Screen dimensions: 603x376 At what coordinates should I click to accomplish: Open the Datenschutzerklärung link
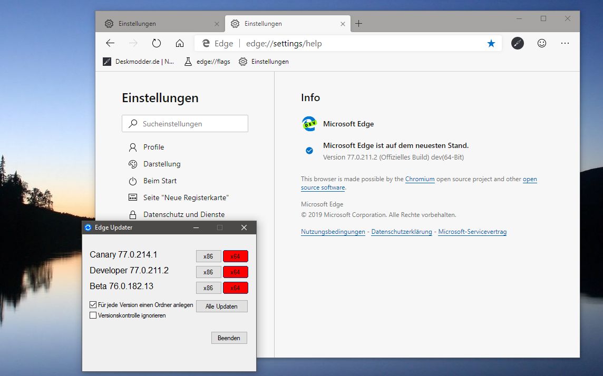point(402,232)
